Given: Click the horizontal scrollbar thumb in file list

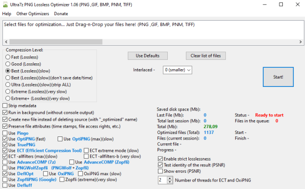Looking at the screenshot, I should pos(56,42).
